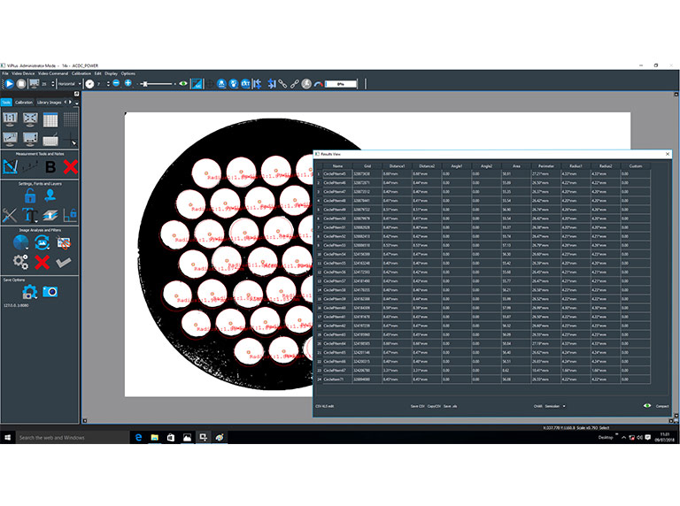Click the gears icon in Image Analysis

20,262
